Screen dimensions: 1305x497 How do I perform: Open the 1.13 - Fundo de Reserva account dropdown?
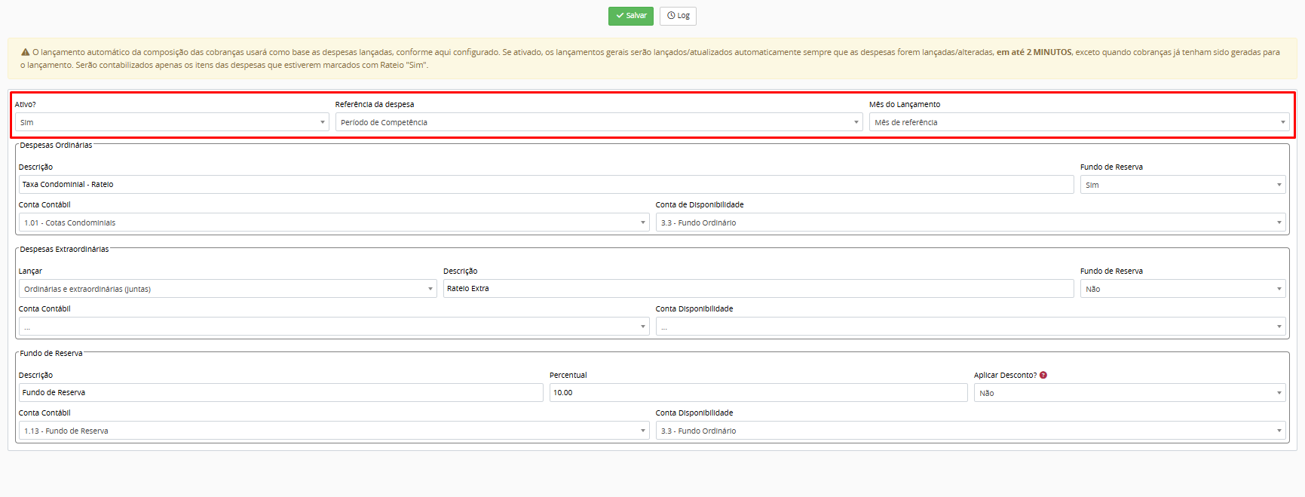pos(333,431)
